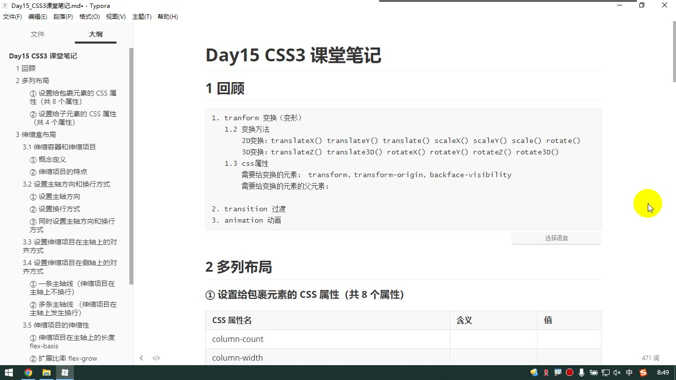The image size is (676, 380).
Task: Toggle source code mode icon
Action: (156, 358)
